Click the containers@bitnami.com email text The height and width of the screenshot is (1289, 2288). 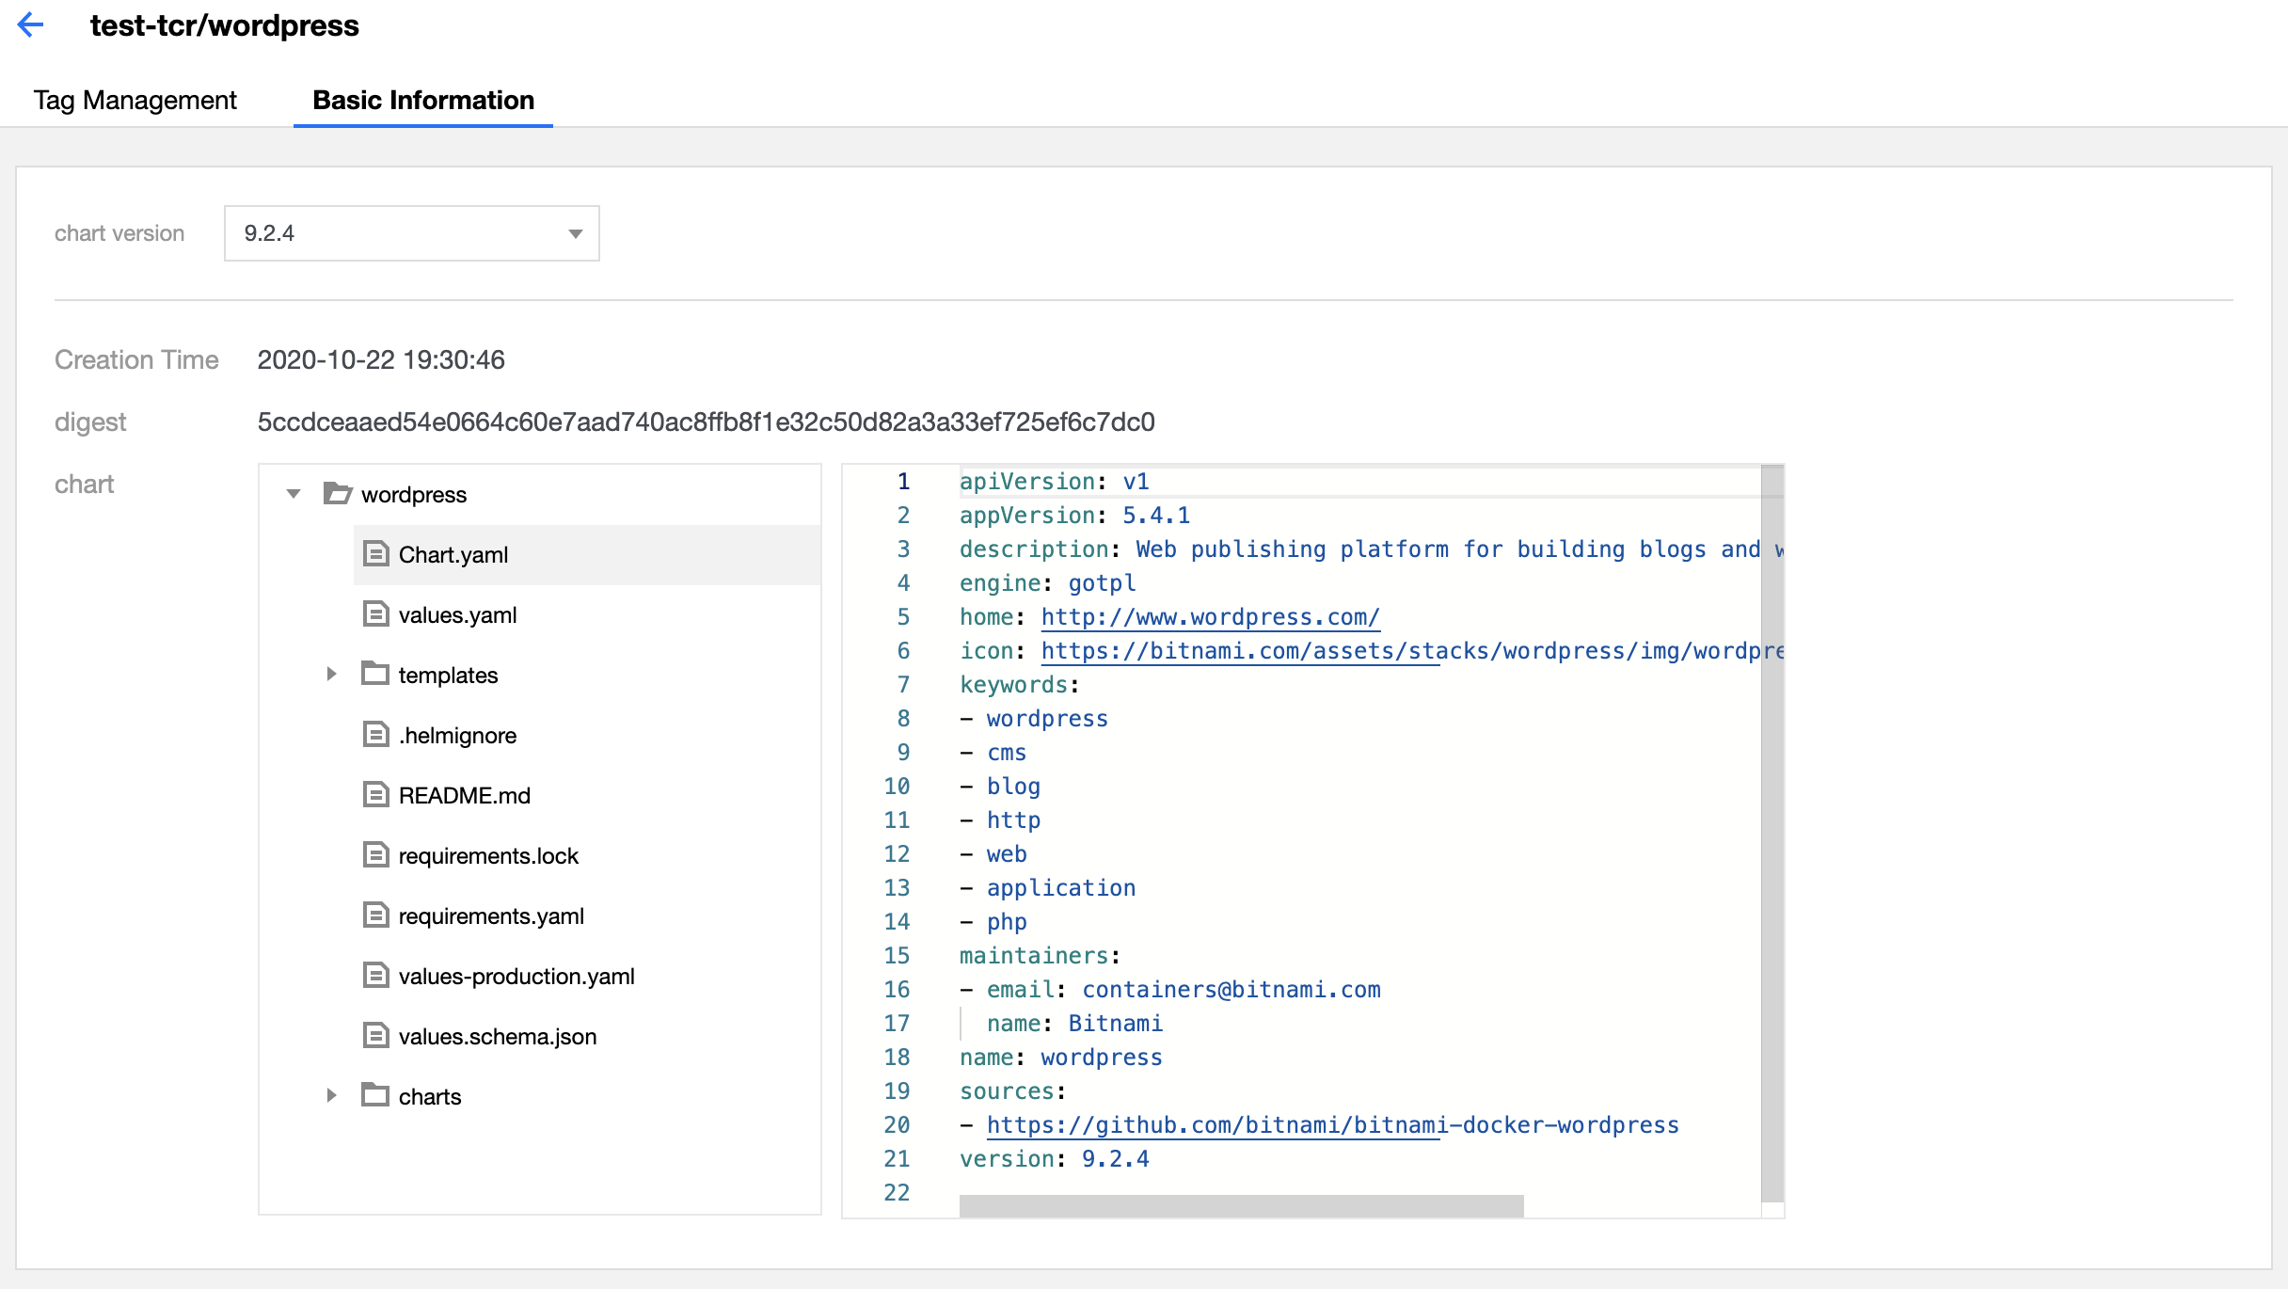[1231, 990]
